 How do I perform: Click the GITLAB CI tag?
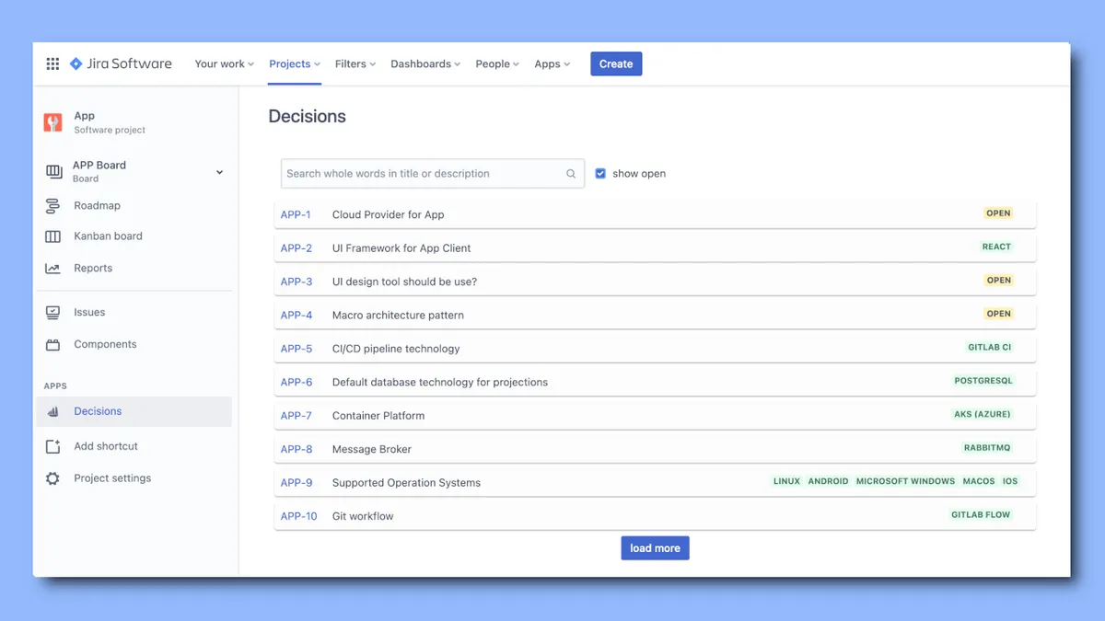990,348
